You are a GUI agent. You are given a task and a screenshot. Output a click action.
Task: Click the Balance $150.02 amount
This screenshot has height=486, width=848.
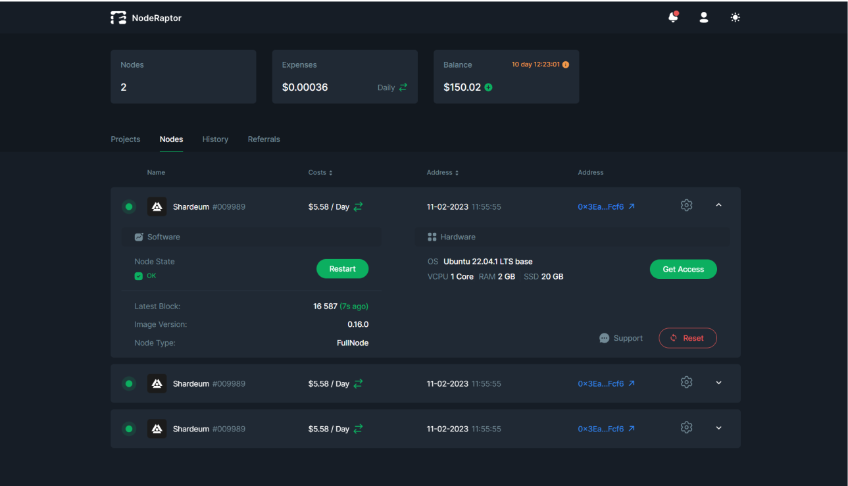(x=462, y=87)
